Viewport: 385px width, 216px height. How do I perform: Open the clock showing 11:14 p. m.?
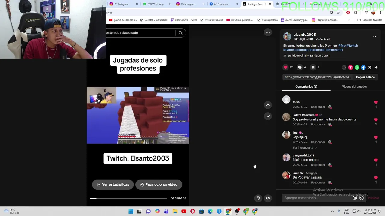pyautogui.click(x=370, y=211)
